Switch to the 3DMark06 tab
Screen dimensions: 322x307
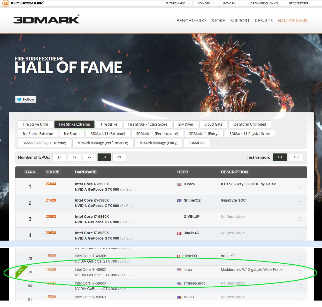coord(197,143)
